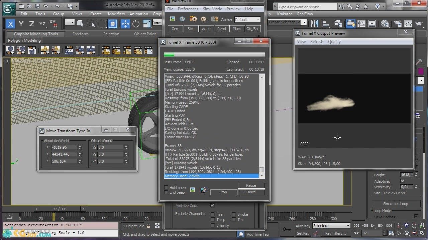Click the Save File icon
The width and height of the screenshot is (428, 240).
37,6
